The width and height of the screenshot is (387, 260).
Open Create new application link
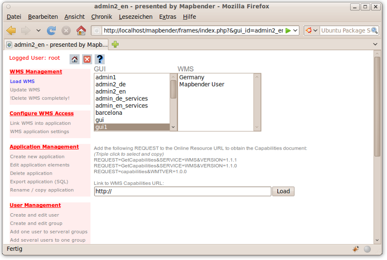point(37,157)
